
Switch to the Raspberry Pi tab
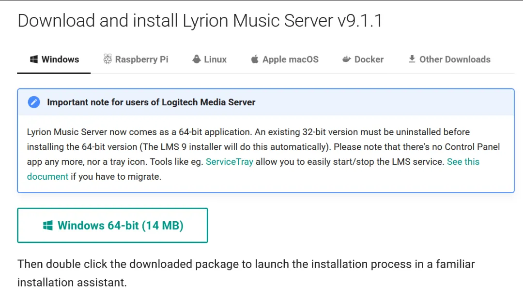click(x=136, y=59)
